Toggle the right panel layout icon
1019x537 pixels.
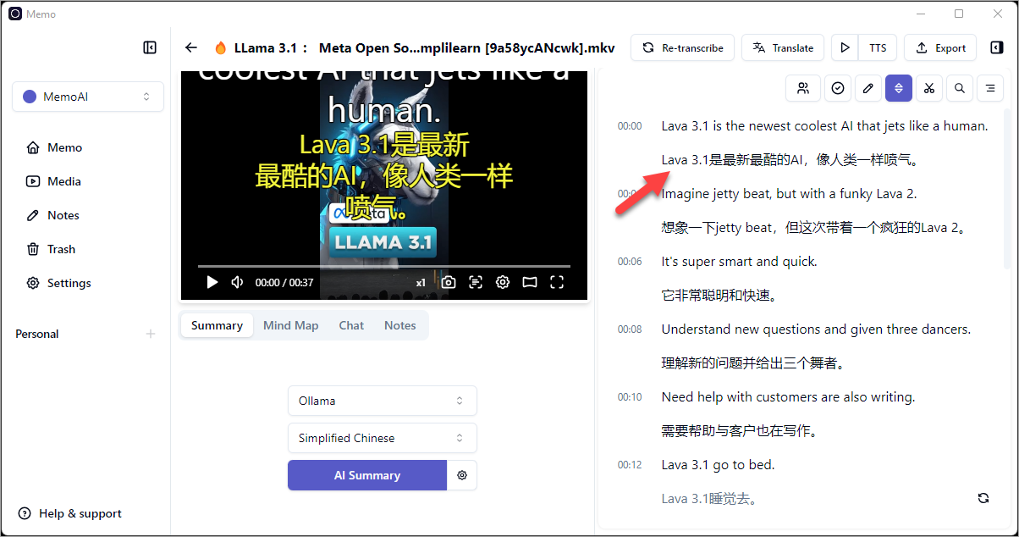[x=996, y=48]
